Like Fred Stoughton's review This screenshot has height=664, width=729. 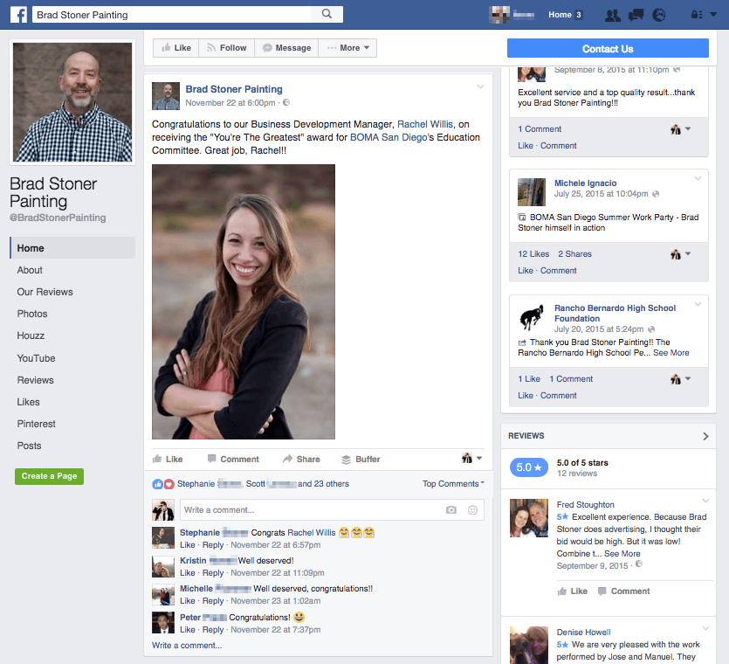click(572, 591)
